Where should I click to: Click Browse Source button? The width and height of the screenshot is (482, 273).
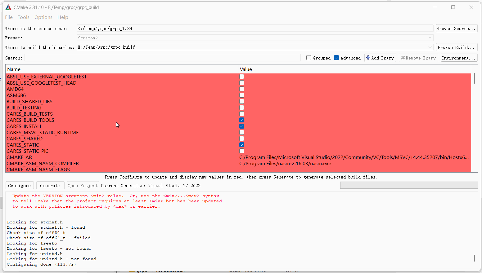[x=457, y=29]
